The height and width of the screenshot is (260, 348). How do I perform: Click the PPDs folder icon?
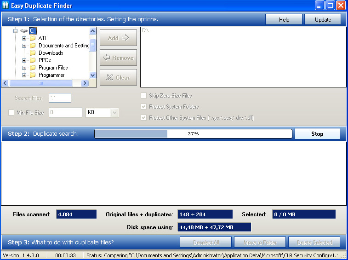[33, 60]
